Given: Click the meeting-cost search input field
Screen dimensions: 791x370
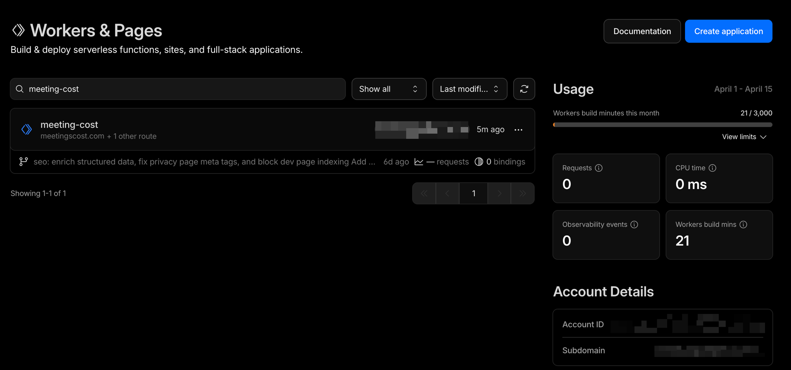Looking at the screenshot, I should click(178, 89).
